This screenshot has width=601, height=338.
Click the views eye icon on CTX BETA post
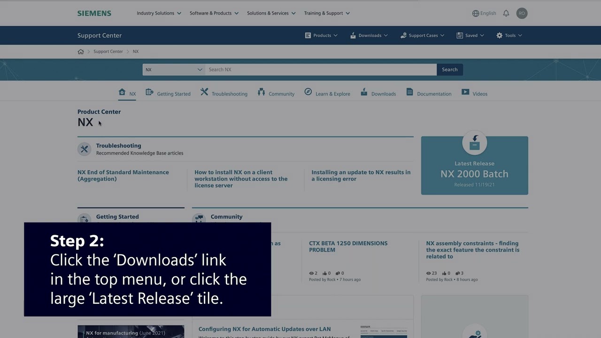(311, 273)
